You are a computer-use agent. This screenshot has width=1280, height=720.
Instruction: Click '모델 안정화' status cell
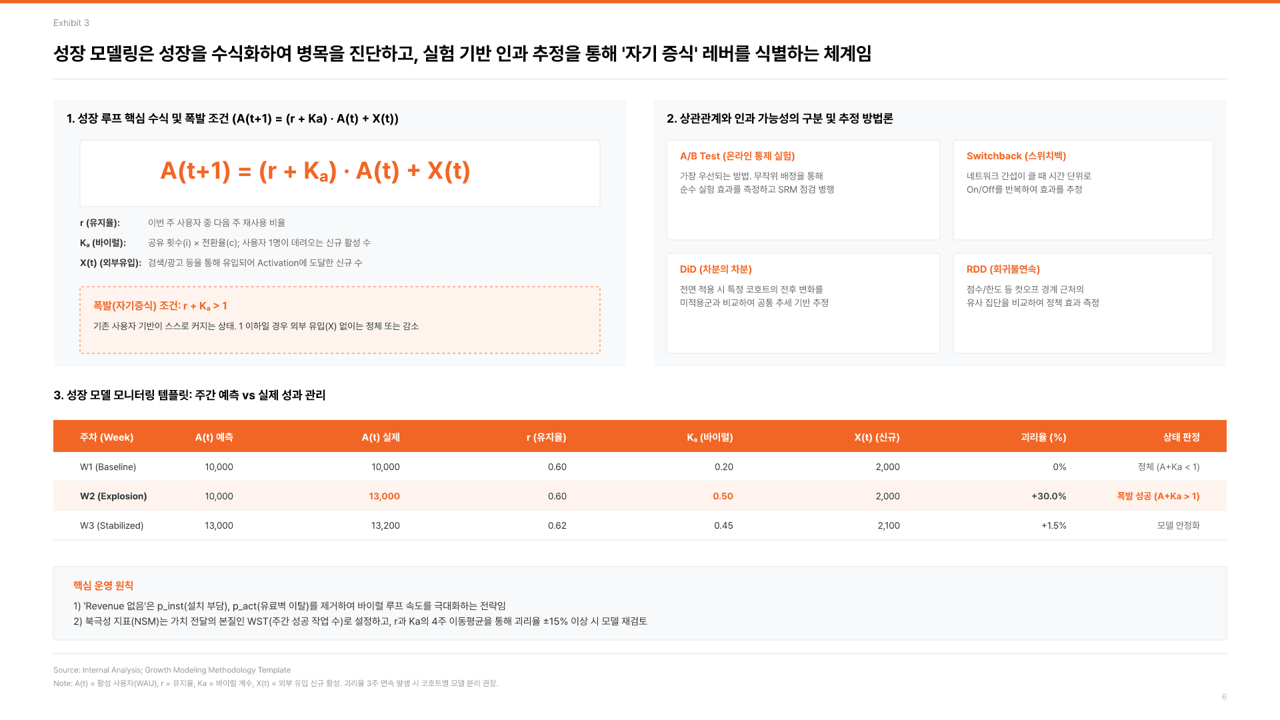[1179, 525]
